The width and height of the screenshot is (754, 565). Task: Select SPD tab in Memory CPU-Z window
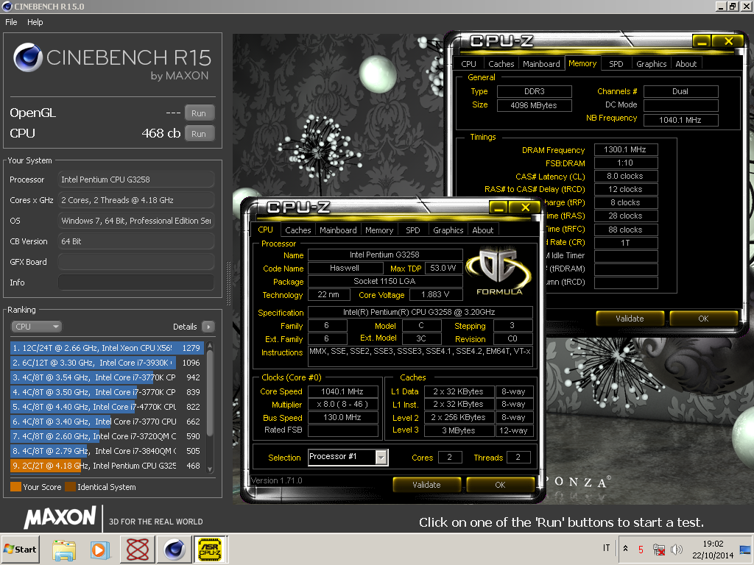(616, 64)
